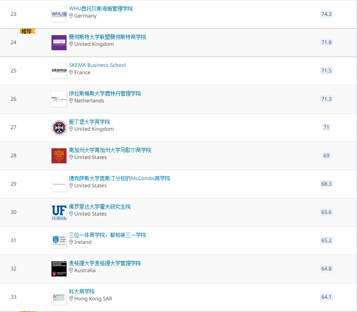Open the 佛罗里达大学霍夫研究生院 link
This screenshot has height=312, width=357.
pyautogui.click(x=100, y=207)
